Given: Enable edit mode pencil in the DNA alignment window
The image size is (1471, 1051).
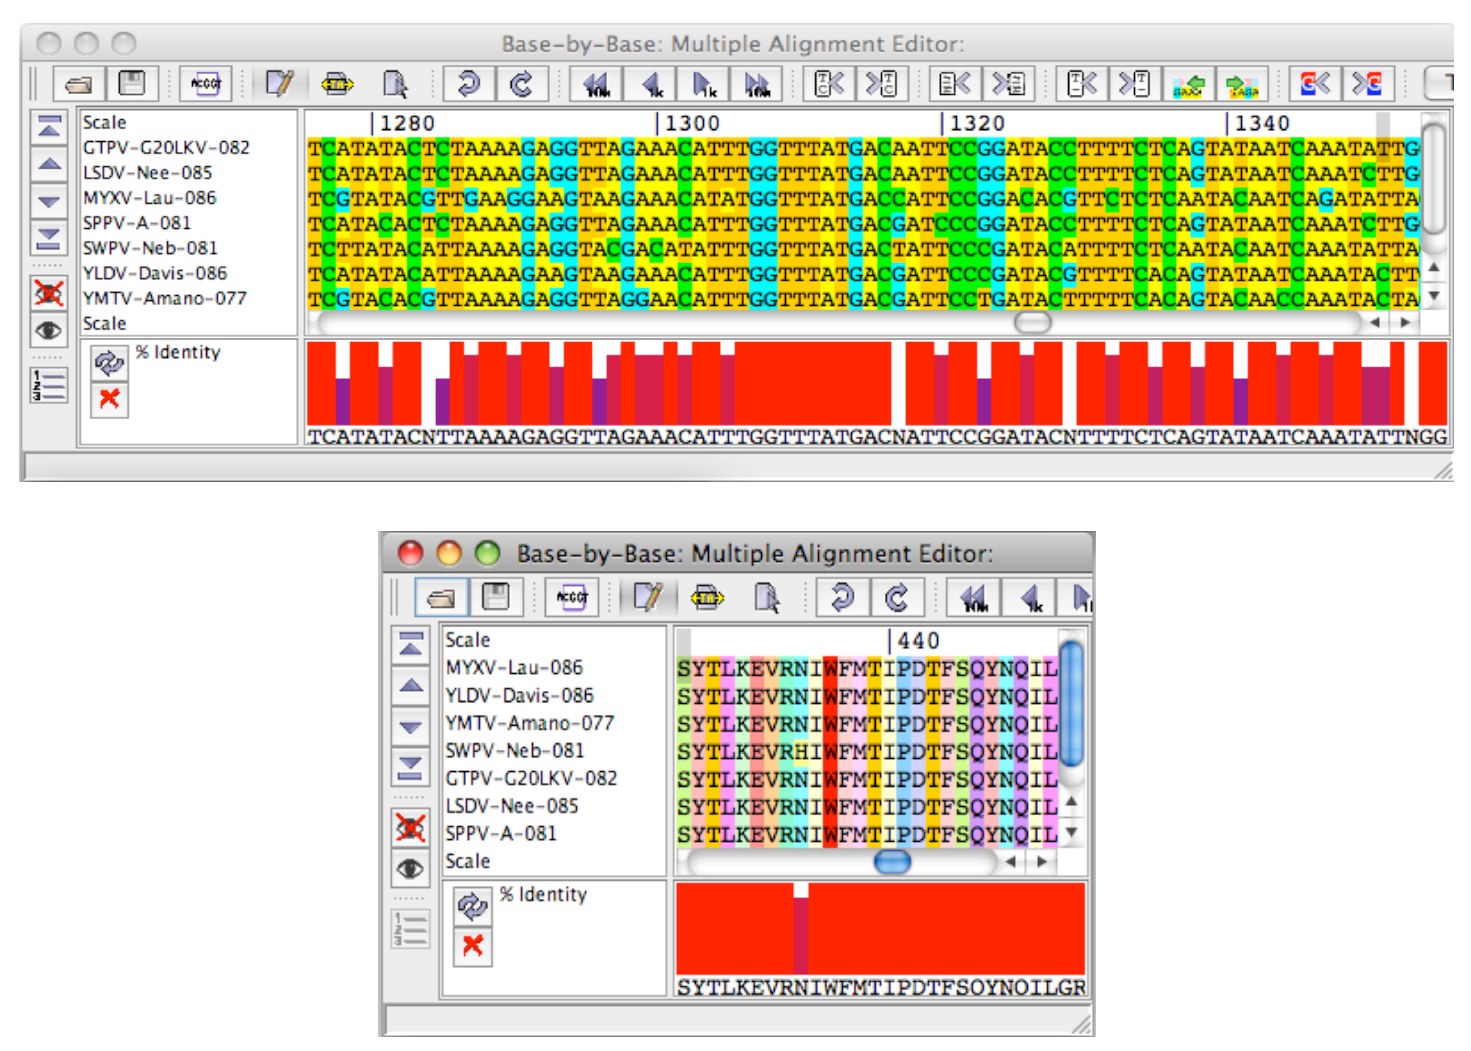Looking at the screenshot, I should [279, 84].
